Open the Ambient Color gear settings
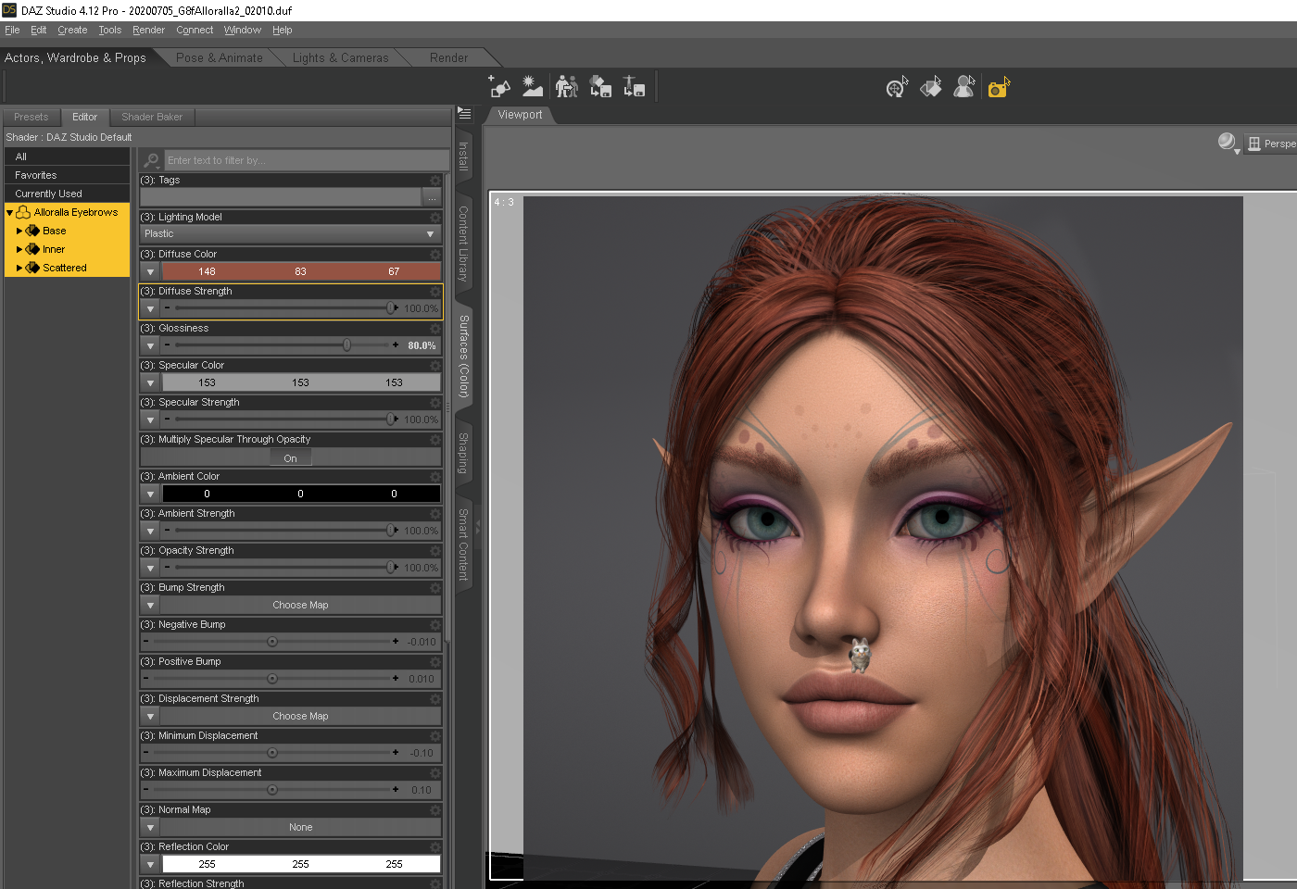Screen dimensions: 1297x889 434,476
